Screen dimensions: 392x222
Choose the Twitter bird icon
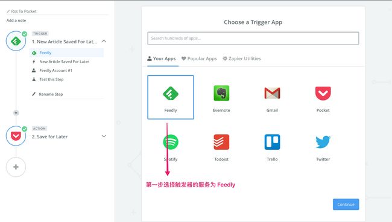click(x=323, y=142)
